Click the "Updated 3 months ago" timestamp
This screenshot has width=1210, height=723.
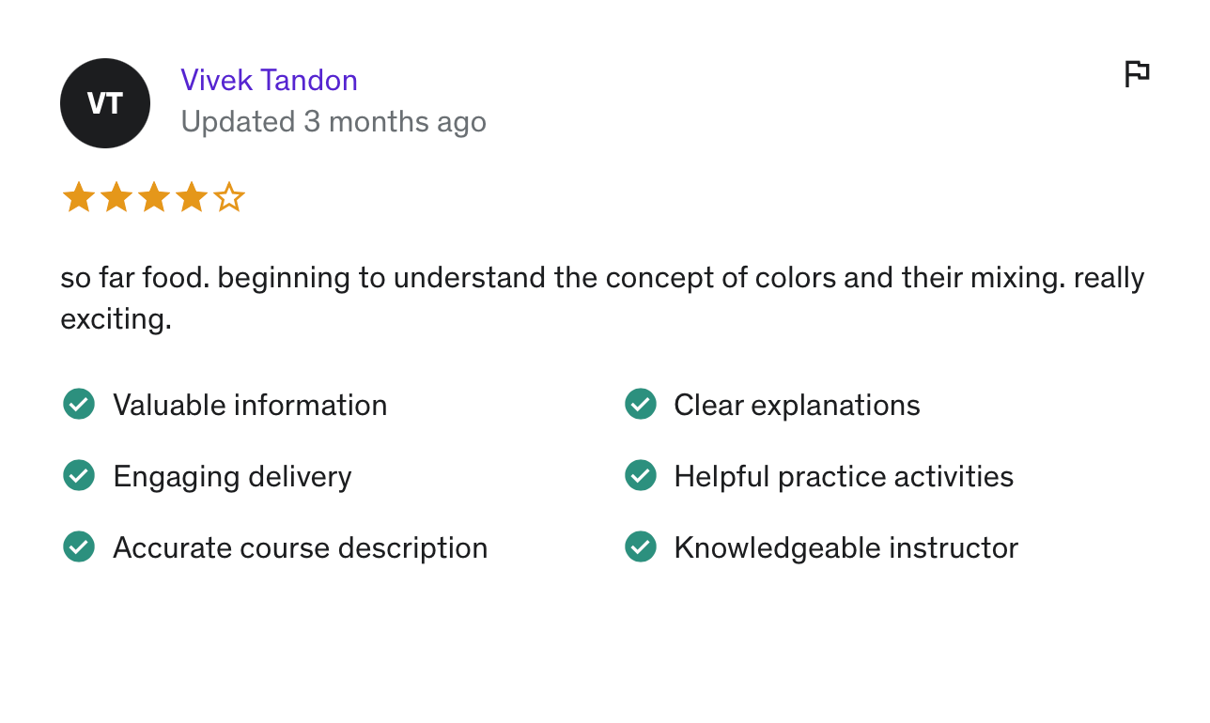coord(334,121)
